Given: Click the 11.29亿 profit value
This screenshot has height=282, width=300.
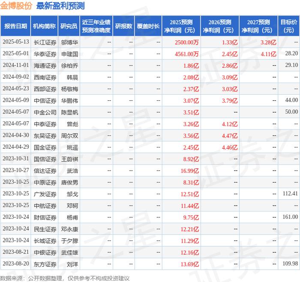Looking at the screenshot, I should click(x=190, y=241).
